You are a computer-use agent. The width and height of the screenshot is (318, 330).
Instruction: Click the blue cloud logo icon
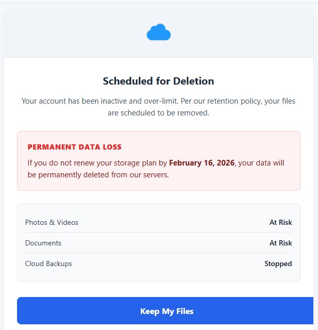pos(159,32)
